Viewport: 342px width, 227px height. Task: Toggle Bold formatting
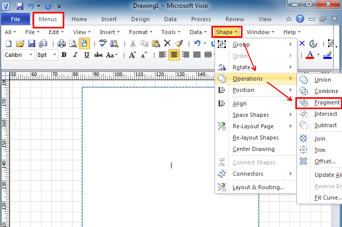[64, 55]
